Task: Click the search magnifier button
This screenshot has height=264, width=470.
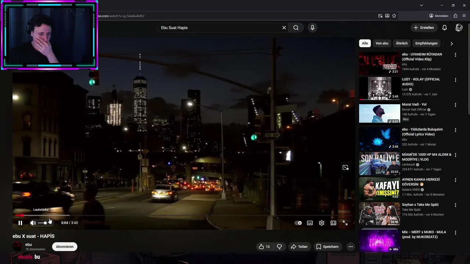Action: click(x=296, y=27)
